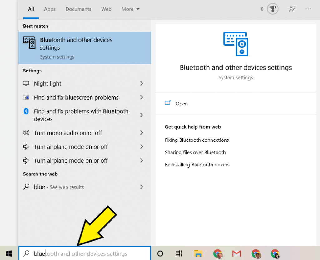Open Reinstalling Bluetooth drivers link
320x260 pixels.
coord(197,164)
